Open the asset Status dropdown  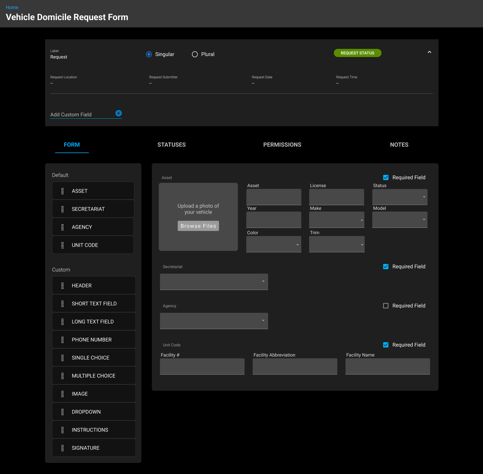click(400, 197)
